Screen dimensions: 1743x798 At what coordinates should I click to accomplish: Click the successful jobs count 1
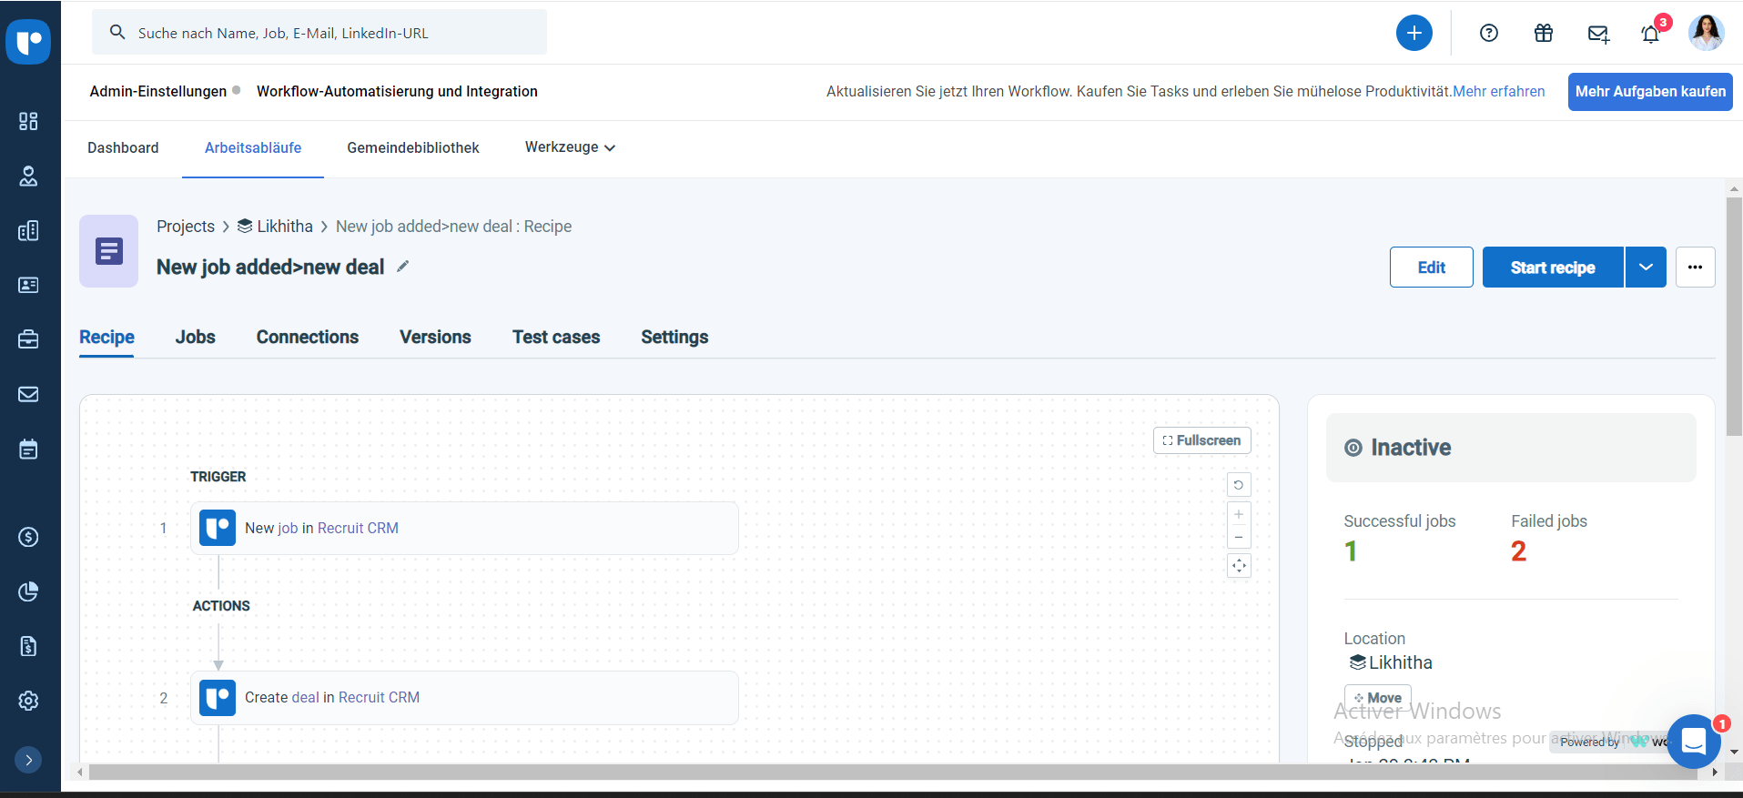pos(1351,551)
